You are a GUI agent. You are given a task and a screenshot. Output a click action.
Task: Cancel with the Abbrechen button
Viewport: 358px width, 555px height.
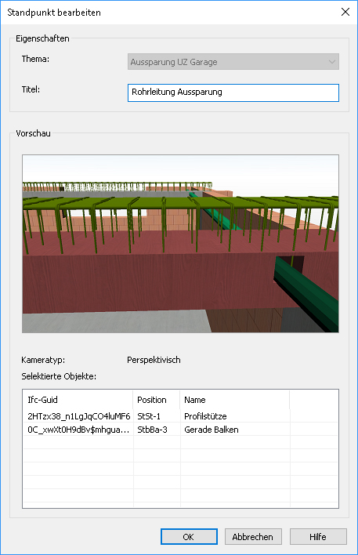pos(253,537)
